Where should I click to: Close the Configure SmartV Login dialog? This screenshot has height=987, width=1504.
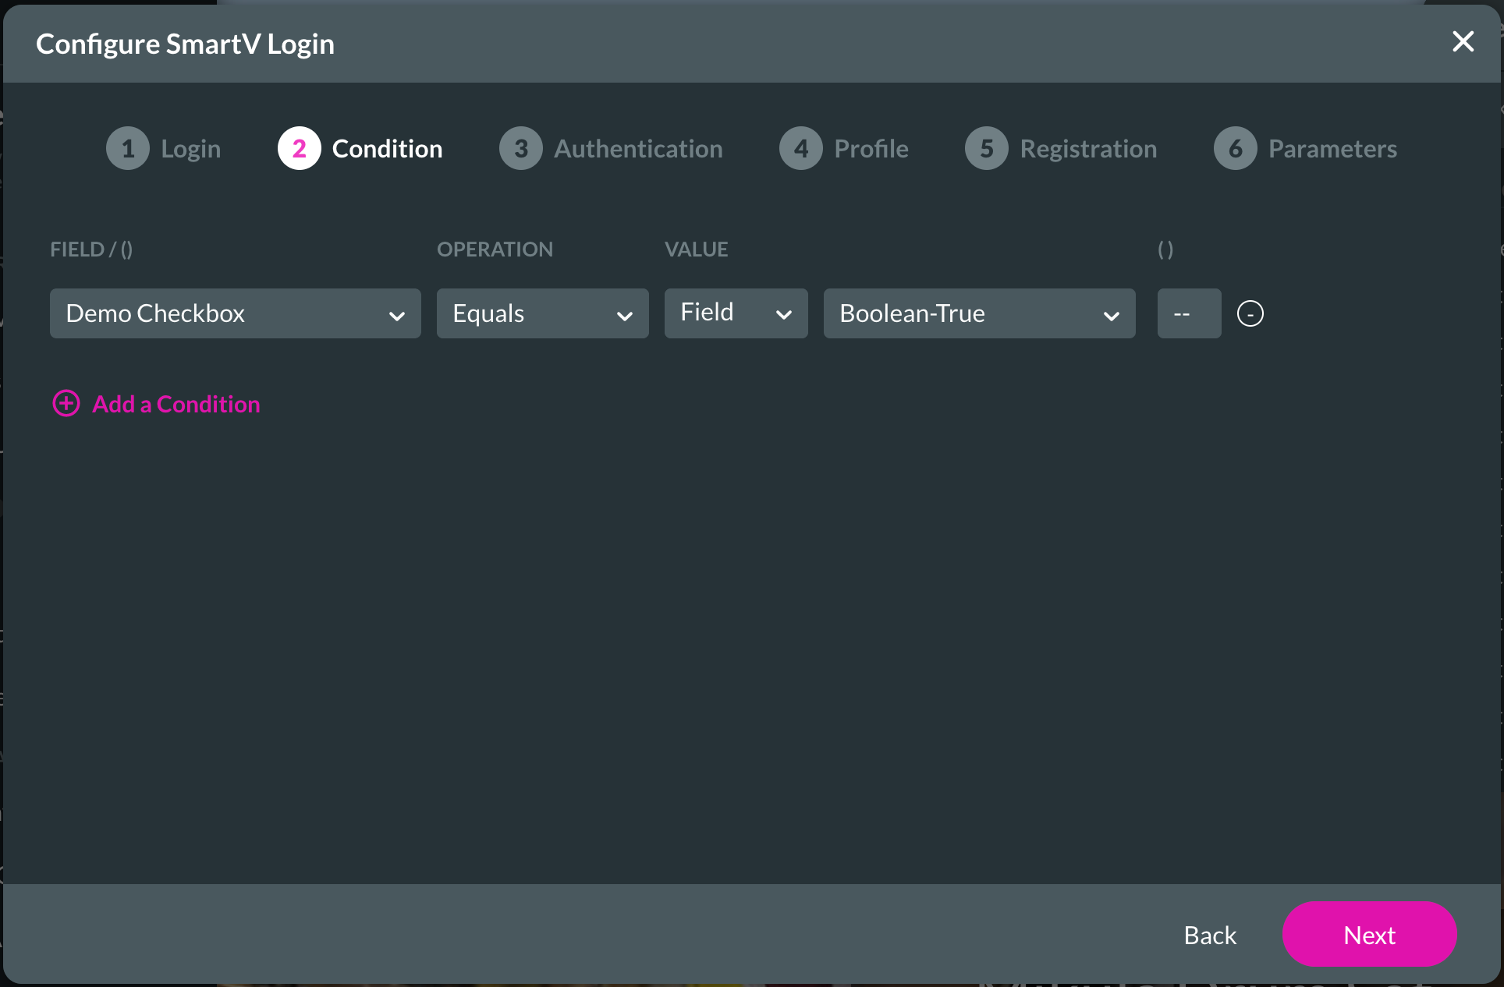click(x=1463, y=42)
